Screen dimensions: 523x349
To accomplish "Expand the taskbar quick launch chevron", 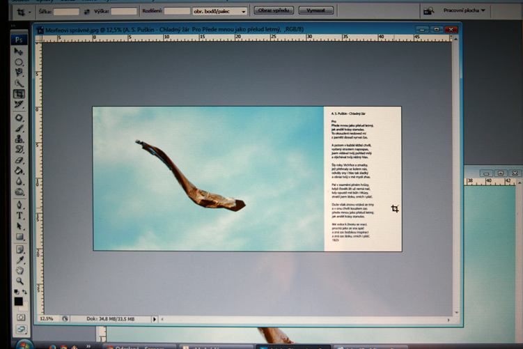I will (88, 346).
